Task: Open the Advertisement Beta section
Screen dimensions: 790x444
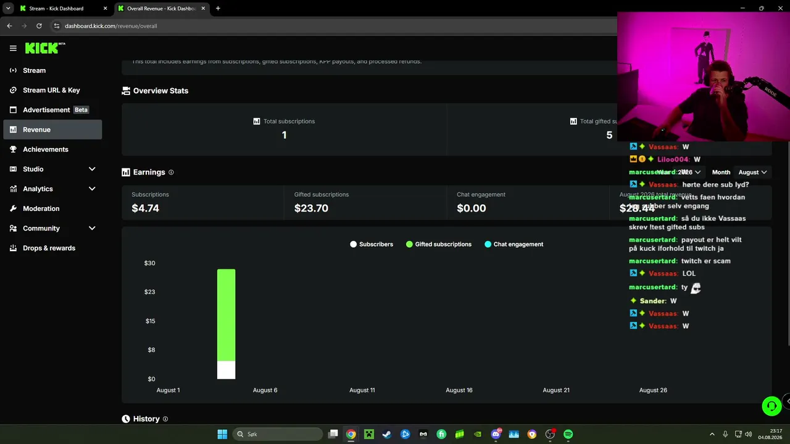Action: tap(52, 110)
